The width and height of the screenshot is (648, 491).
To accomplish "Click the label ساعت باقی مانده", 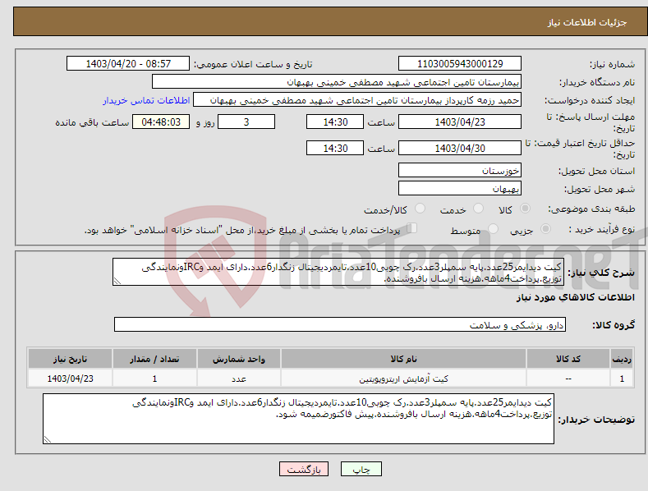I will (92, 123).
